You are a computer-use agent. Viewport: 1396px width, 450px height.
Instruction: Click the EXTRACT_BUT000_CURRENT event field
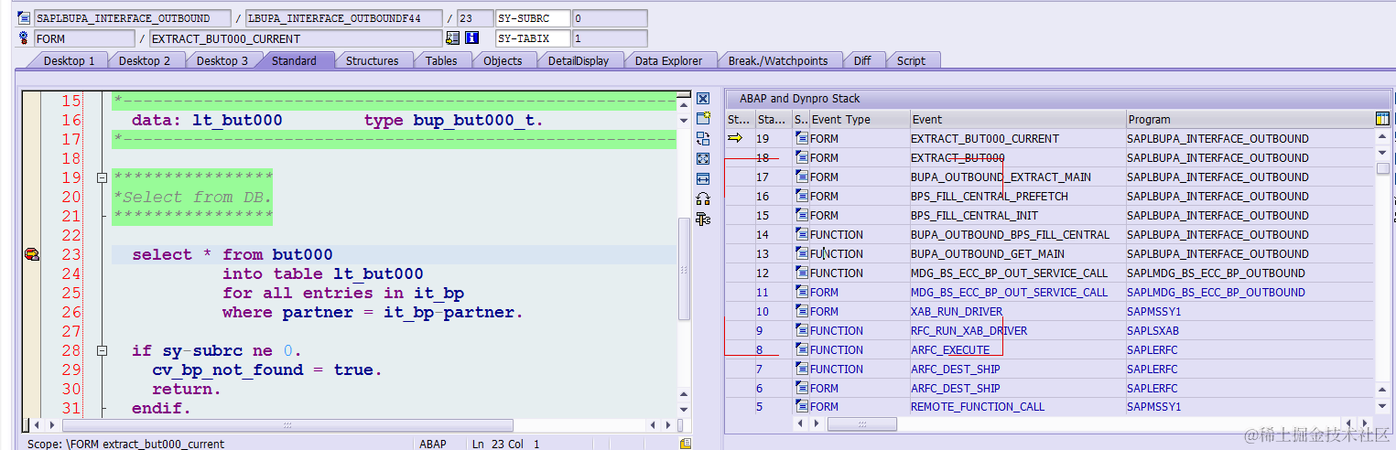[295, 38]
